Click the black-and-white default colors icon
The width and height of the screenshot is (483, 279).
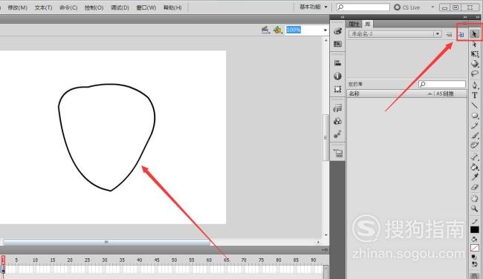click(474, 257)
